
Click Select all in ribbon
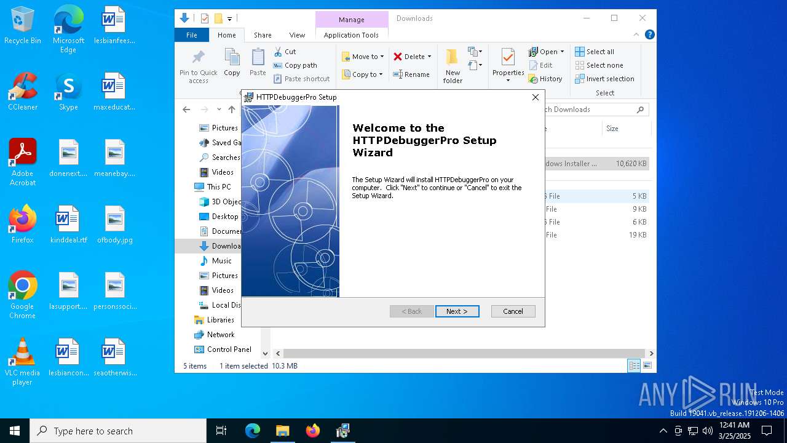click(x=595, y=52)
